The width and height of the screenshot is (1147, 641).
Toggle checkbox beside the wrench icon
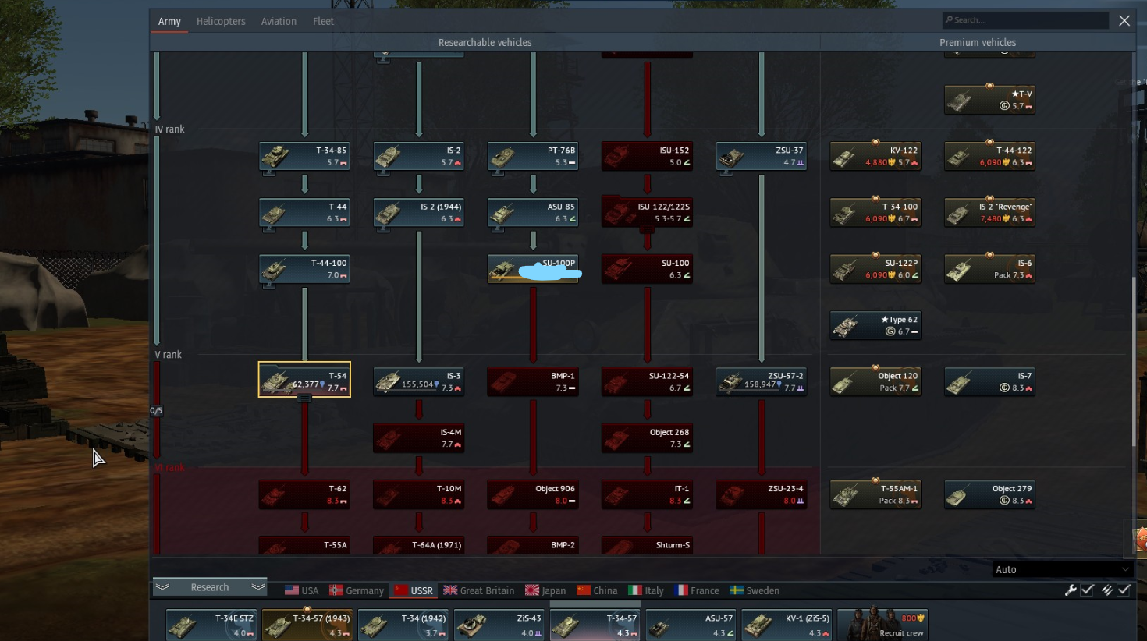coord(1088,590)
